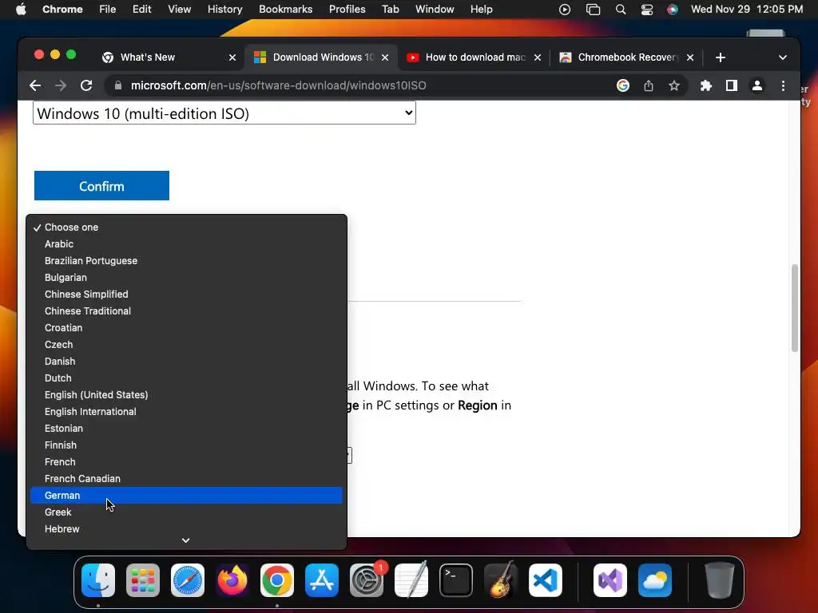
Task: Select the highlighted German option
Action: (x=186, y=495)
